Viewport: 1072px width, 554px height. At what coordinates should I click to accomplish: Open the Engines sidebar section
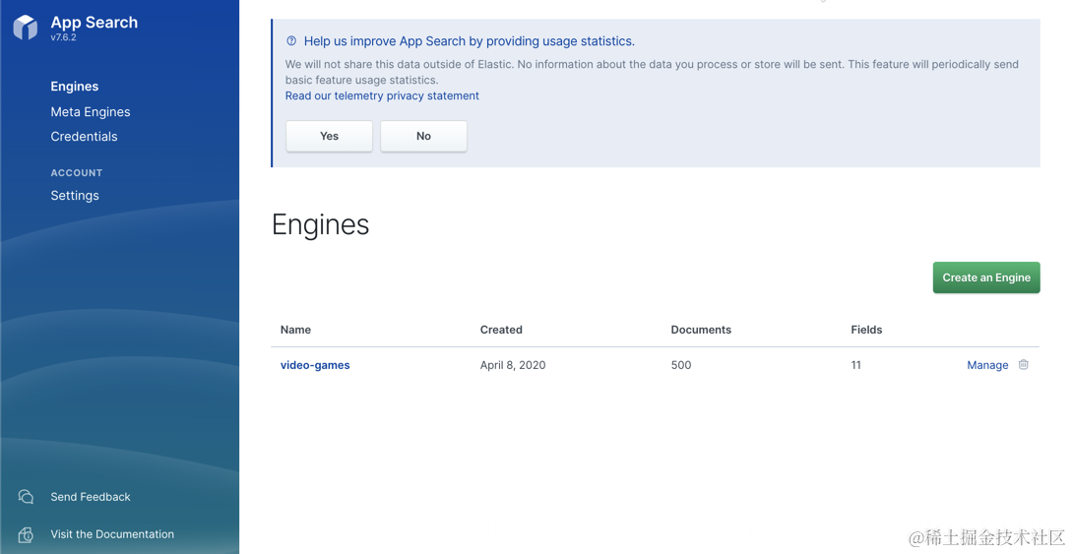tap(75, 86)
